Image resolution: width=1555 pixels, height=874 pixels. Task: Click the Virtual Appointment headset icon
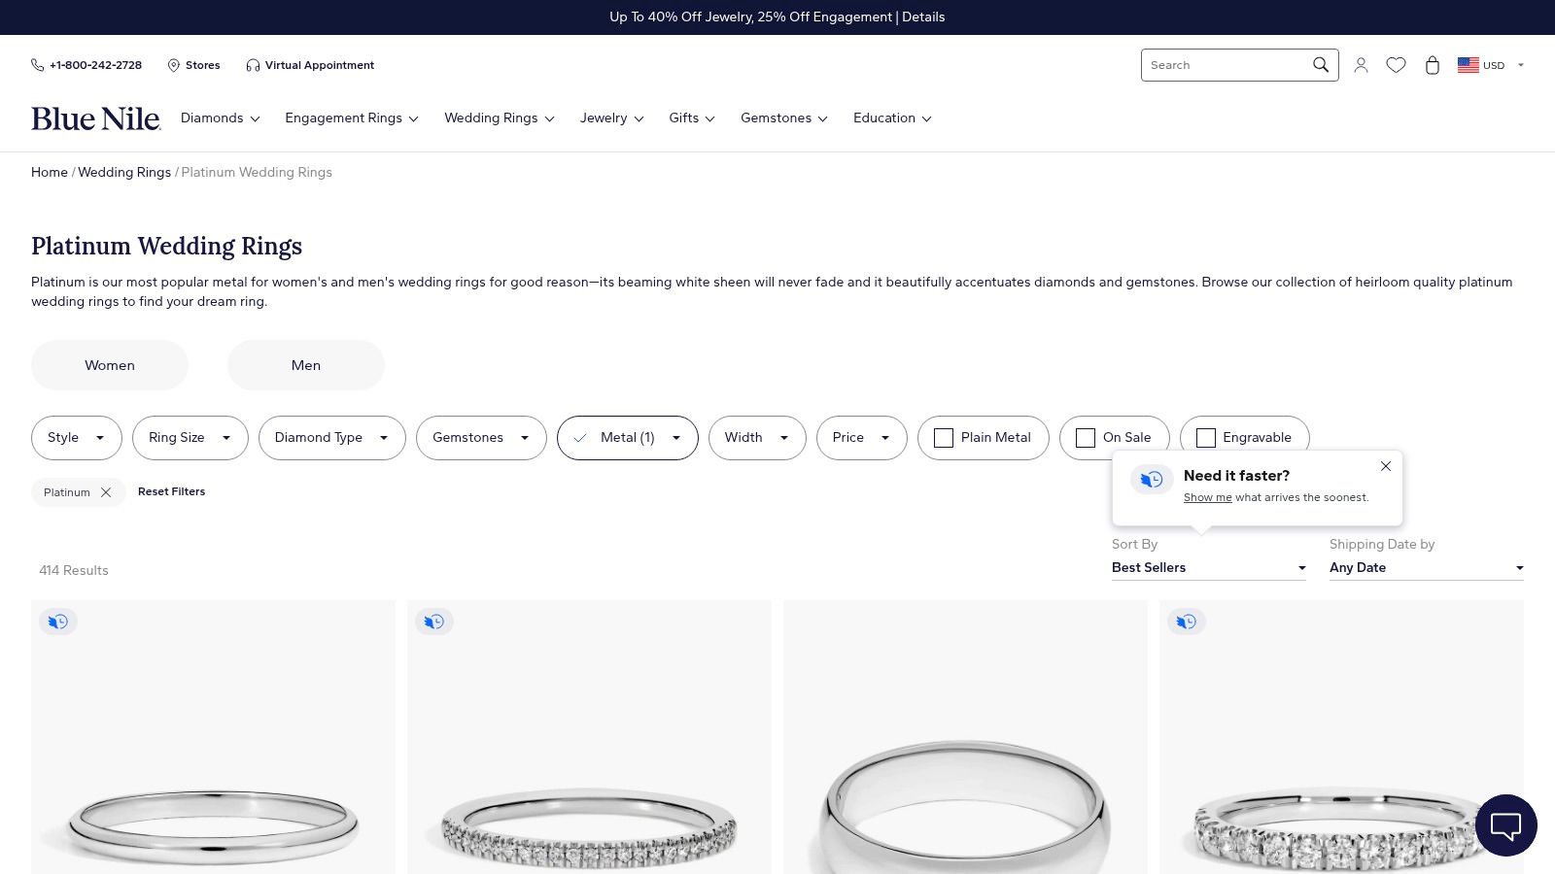click(253, 65)
